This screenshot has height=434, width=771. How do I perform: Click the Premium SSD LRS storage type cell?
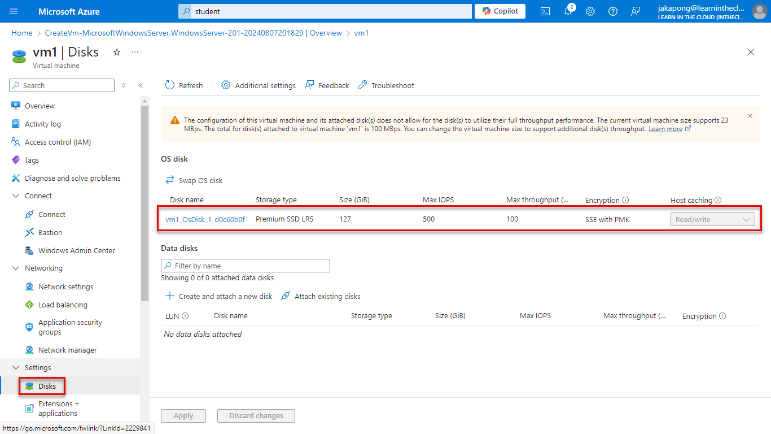[284, 219]
